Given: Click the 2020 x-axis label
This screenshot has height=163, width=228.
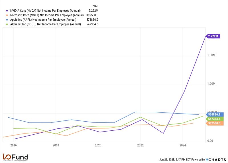Looking at the screenshot, I should pos(98,145).
